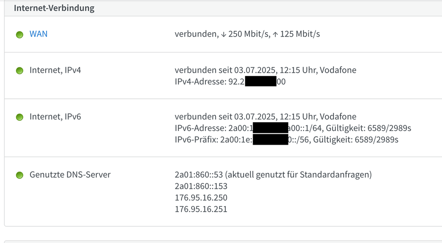Click the green dot beside Genutzte DNS-Server
The height and width of the screenshot is (243, 442).
point(19,175)
